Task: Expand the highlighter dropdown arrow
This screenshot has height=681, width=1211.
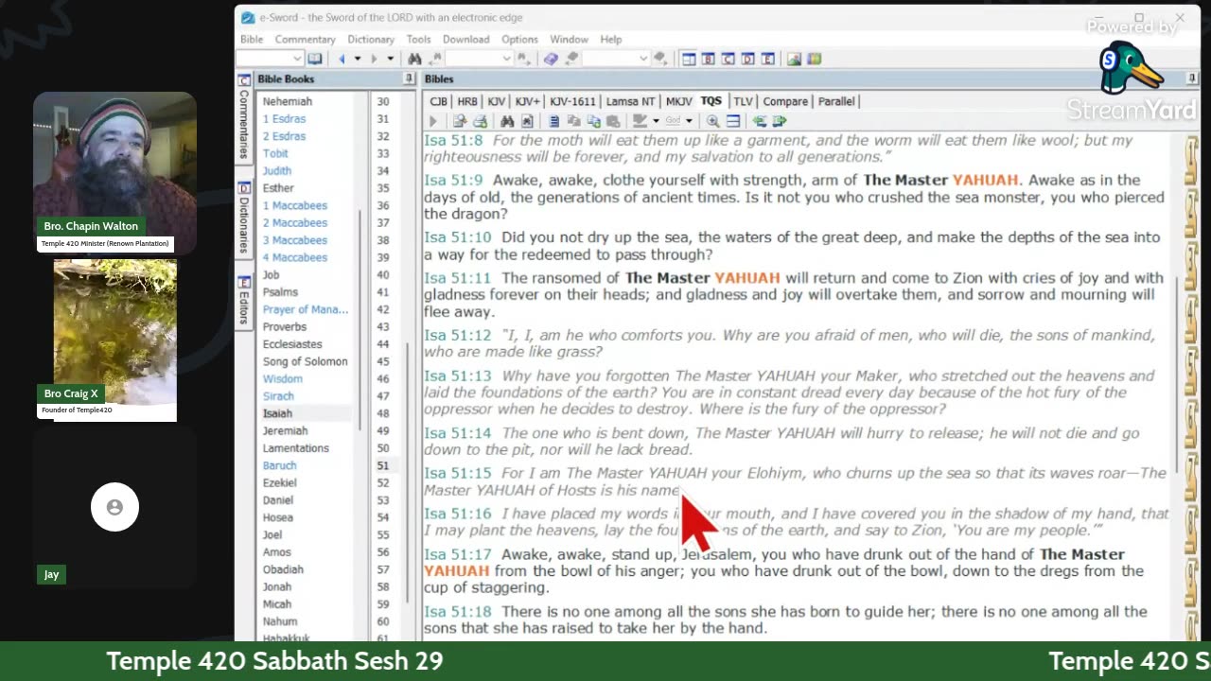Action: pos(656,121)
